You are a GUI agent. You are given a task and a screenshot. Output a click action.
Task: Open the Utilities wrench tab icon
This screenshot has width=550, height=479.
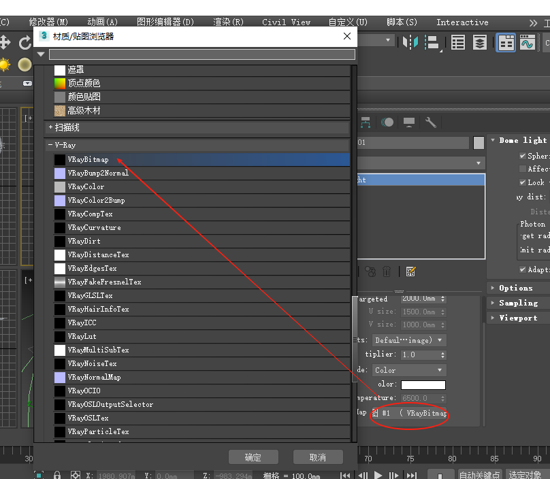(431, 122)
